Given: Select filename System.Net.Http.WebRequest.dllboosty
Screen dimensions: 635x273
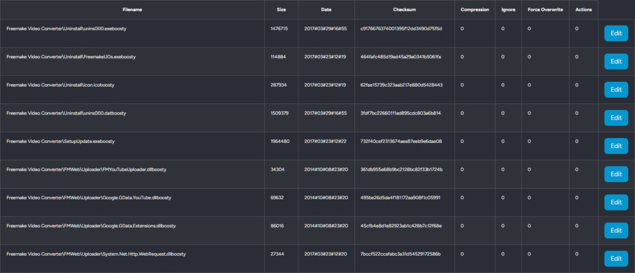Looking at the screenshot, I should click(x=96, y=254).
